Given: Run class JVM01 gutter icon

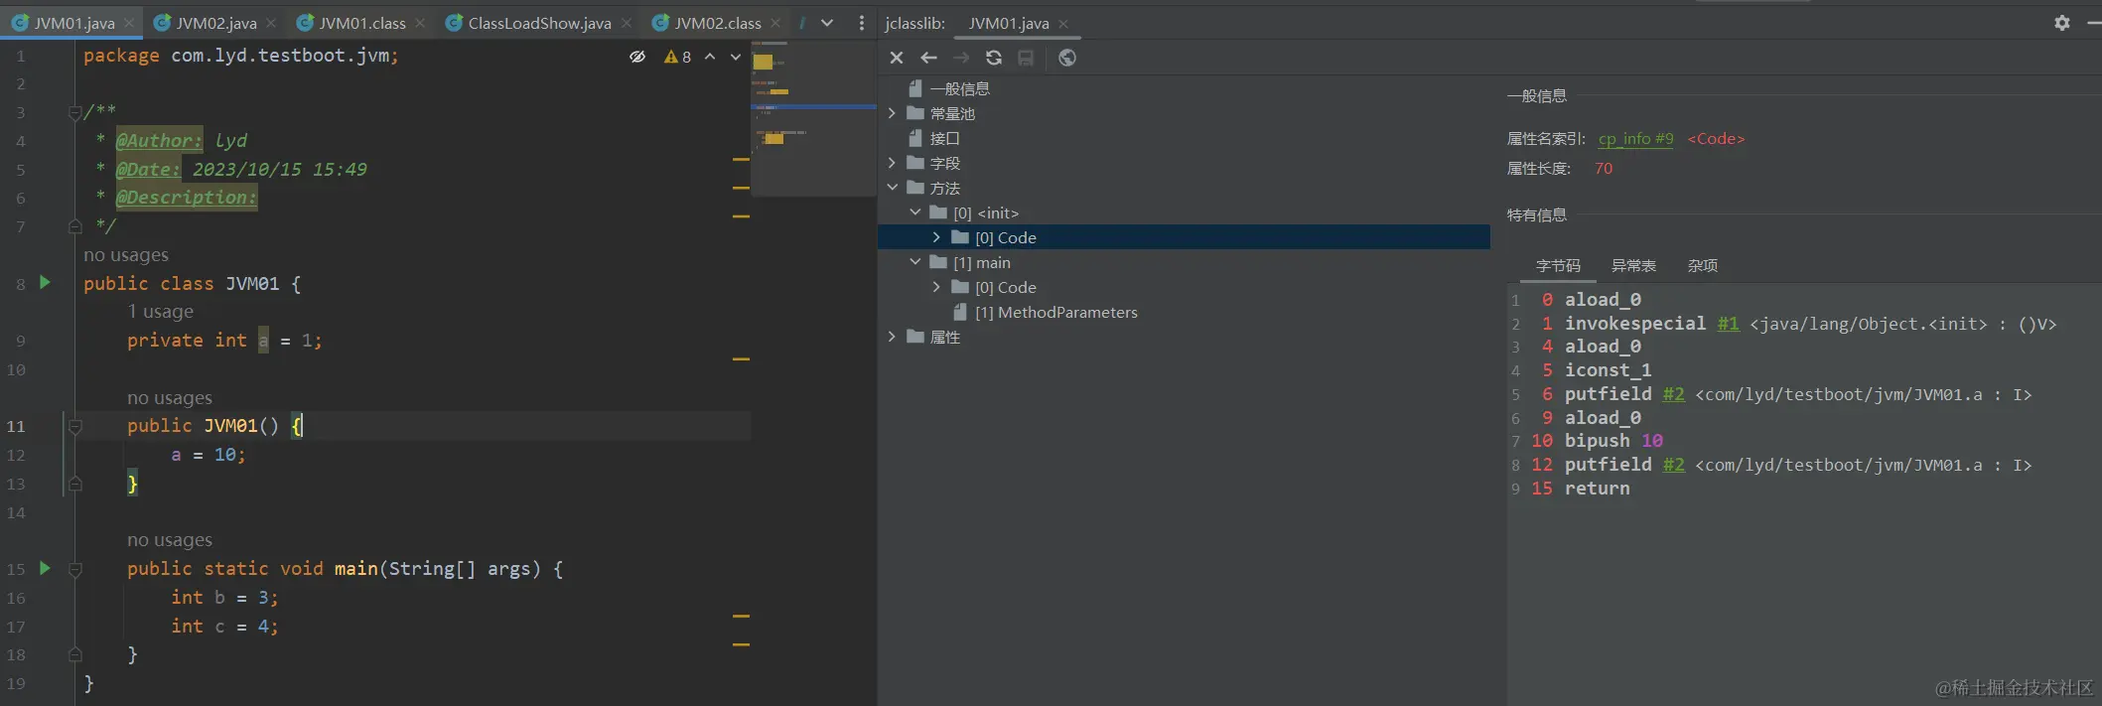Looking at the screenshot, I should (x=45, y=283).
